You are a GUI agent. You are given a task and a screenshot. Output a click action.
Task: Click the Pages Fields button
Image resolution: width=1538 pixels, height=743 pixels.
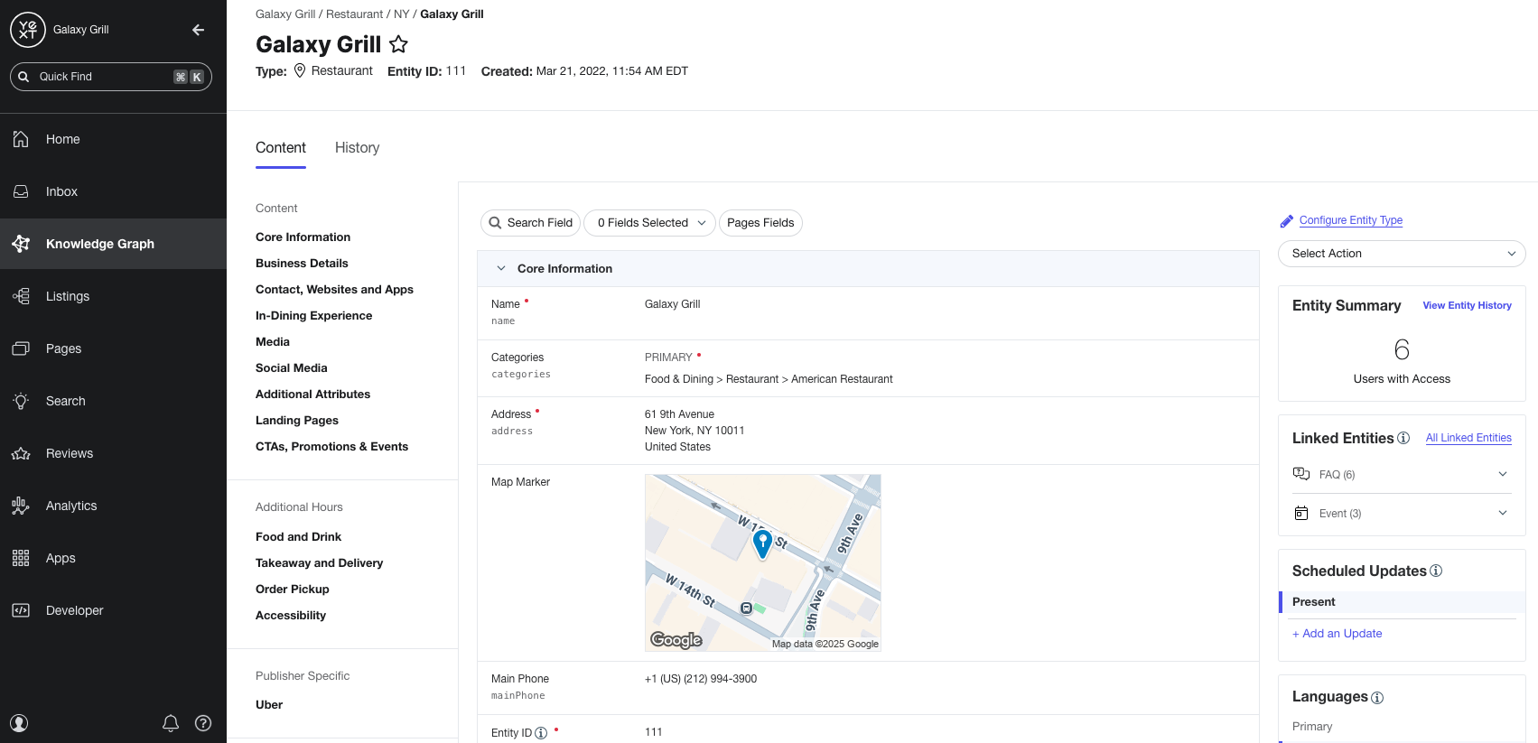click(760, 223)
